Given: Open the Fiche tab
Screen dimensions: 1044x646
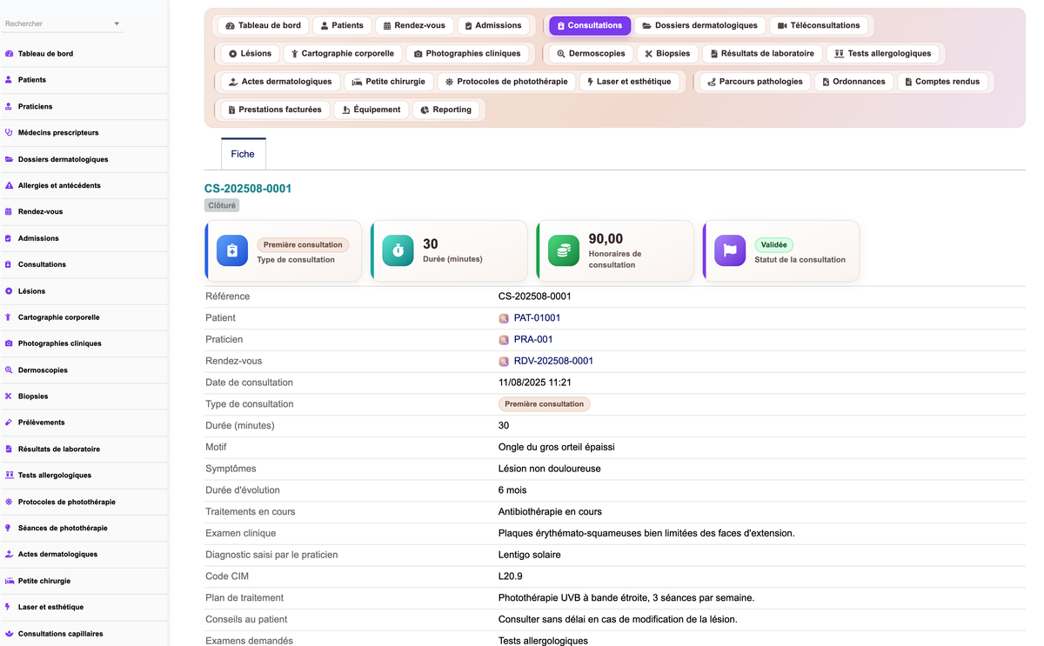Looking at the screenshot, I should point(243,154).
